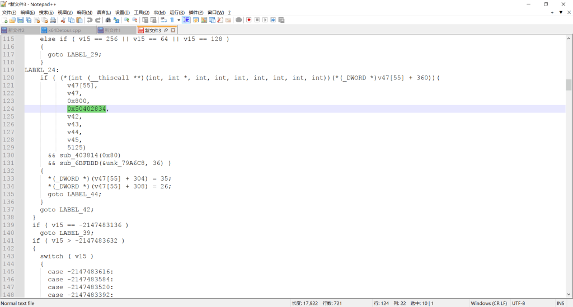This screenshot has height=307, width=573.
Task: Click the Windows (CR LF) status field
Action: click(489, 303)
